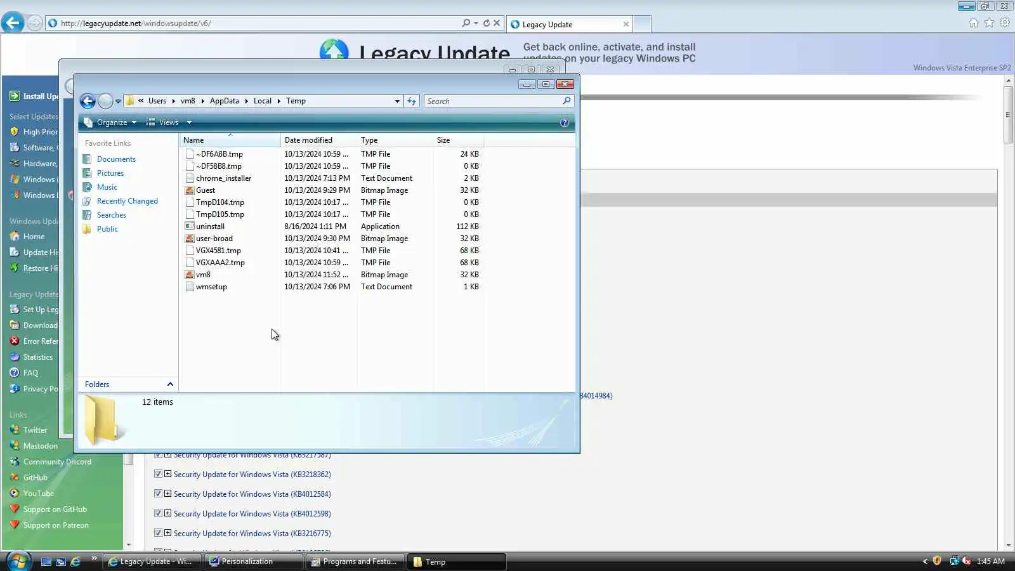Click the down arrow of the page scrollbar
1015x571 pixels.
pos(1008,545)
